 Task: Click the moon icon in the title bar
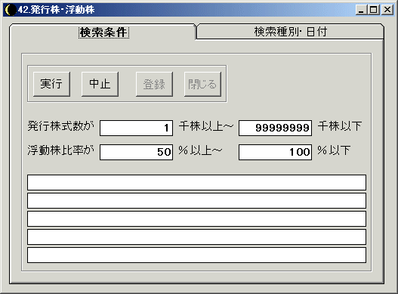pyautogui.click(x=10, y=10)
